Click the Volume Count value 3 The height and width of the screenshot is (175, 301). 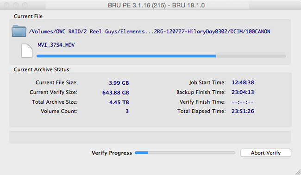pyautogui.click(x=127, y=111)
